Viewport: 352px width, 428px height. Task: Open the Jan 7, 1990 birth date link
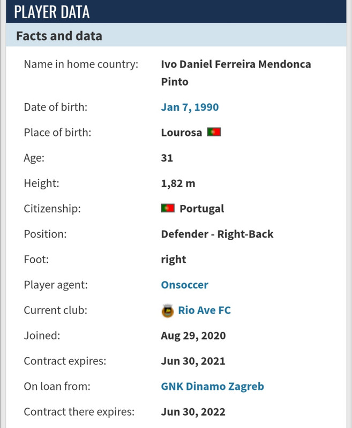pos(190,107)
